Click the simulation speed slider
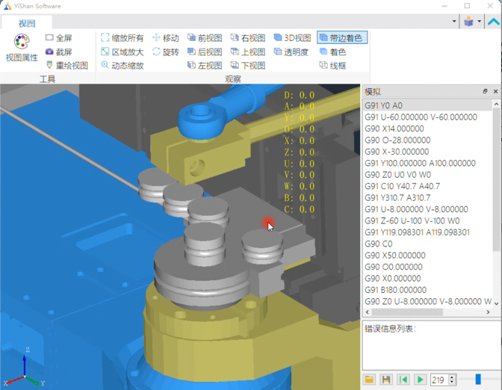The width and height of the screenshot is (502, 390). [478, 380]
